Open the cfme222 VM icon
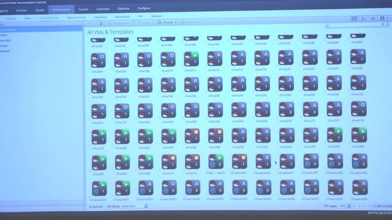The image size is (392, 220). tap(310, 57)
